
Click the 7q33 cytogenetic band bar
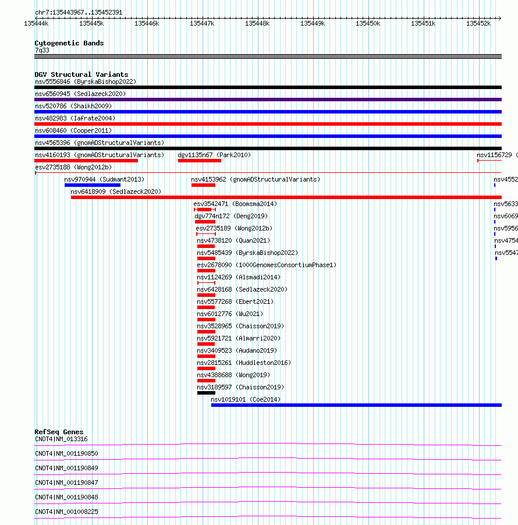(x=268, y=56)
